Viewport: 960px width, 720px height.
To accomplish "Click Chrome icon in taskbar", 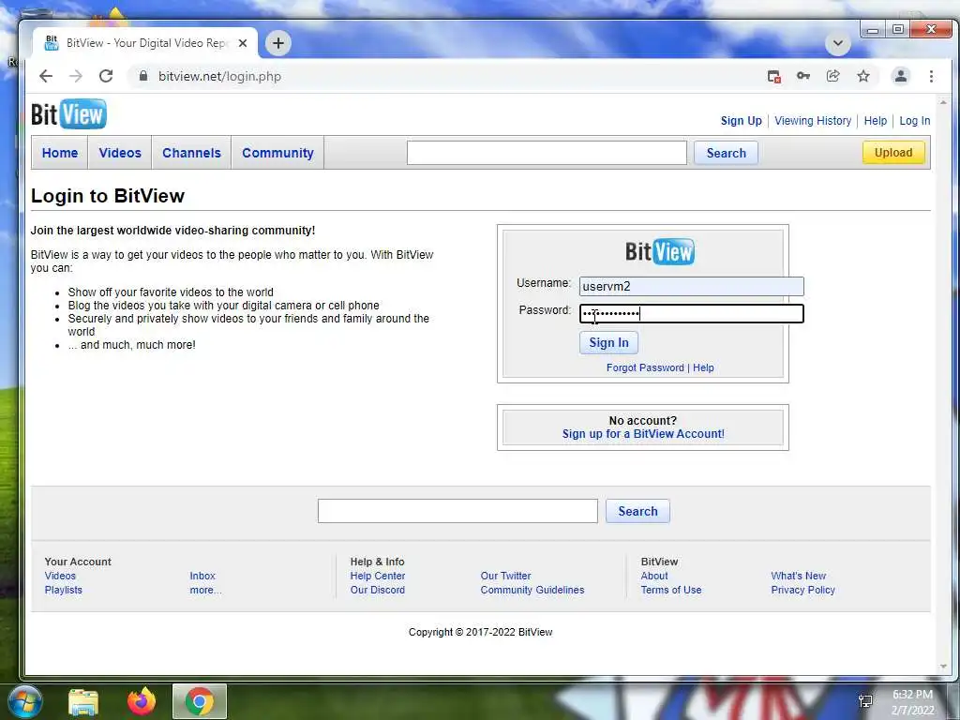I will tap(200, 701).
